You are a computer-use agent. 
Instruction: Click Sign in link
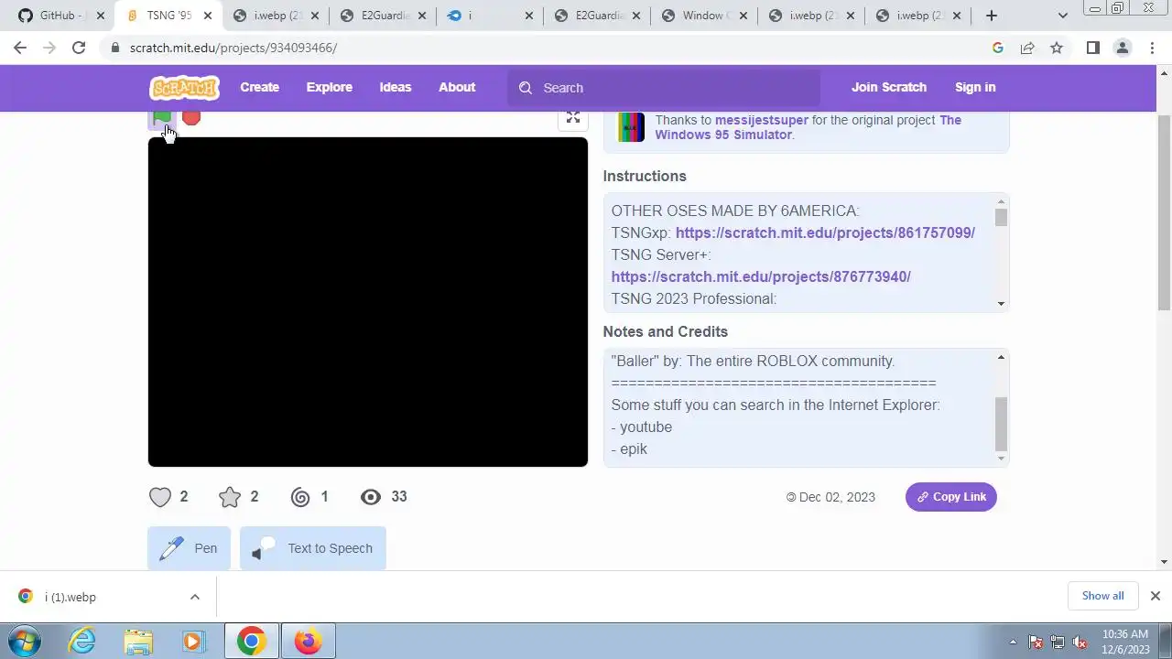(x=975, y=87)
